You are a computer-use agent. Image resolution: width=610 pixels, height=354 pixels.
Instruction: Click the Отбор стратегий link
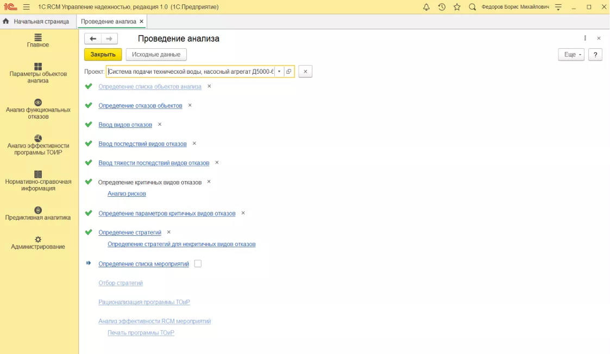(x=121, y=282)
